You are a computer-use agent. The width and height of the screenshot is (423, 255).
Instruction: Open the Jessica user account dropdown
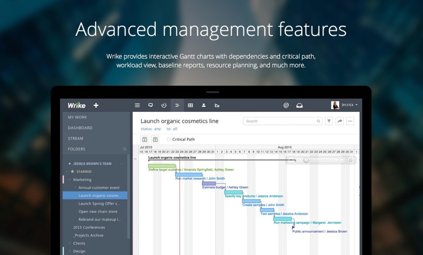click(x=345, y=105)
